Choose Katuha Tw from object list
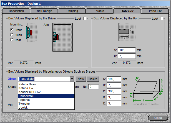This screenshot has height=123, width=171. tap(46, 88)
